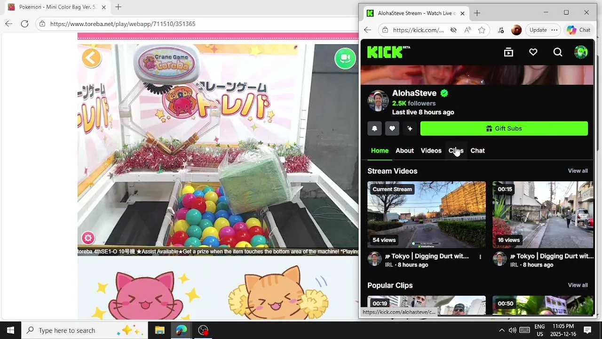Open first Tokyo Digging Durt video title
This screenshot has width=602, height=339.
pyautogui.click(x=427, y=256)
